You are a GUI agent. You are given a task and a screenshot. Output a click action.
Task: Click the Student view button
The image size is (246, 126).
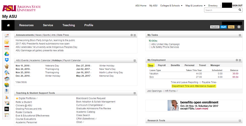click(x=215, y=27)
